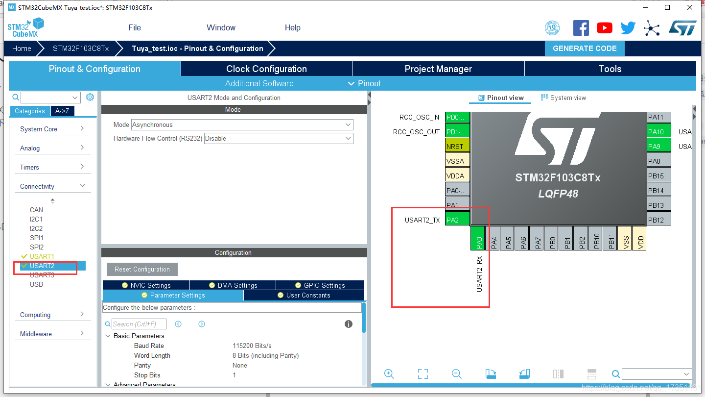Expand the Middleware category
The width and height of the screenshot is (705, 397).
(x=52, y=334)
